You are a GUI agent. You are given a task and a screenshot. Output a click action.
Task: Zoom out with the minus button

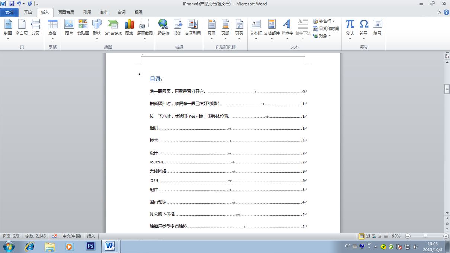pyautogui.click(x=408, y=236)
